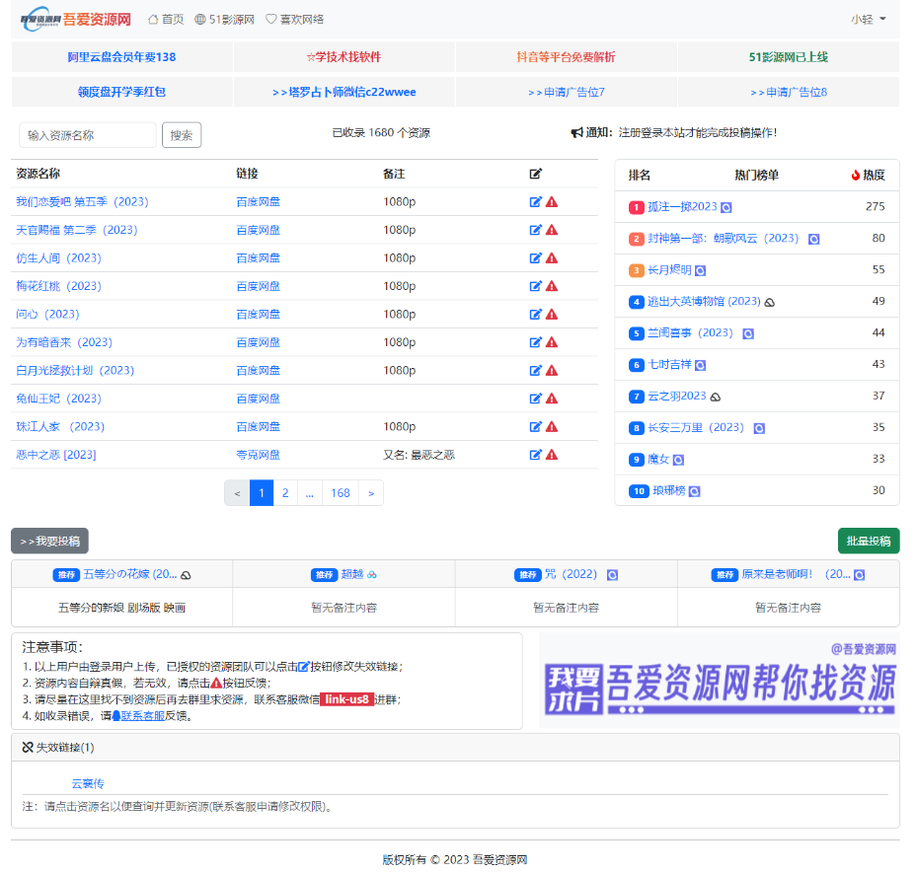
Task: Open 首页 in the top navigation
Action: [166, 19]
